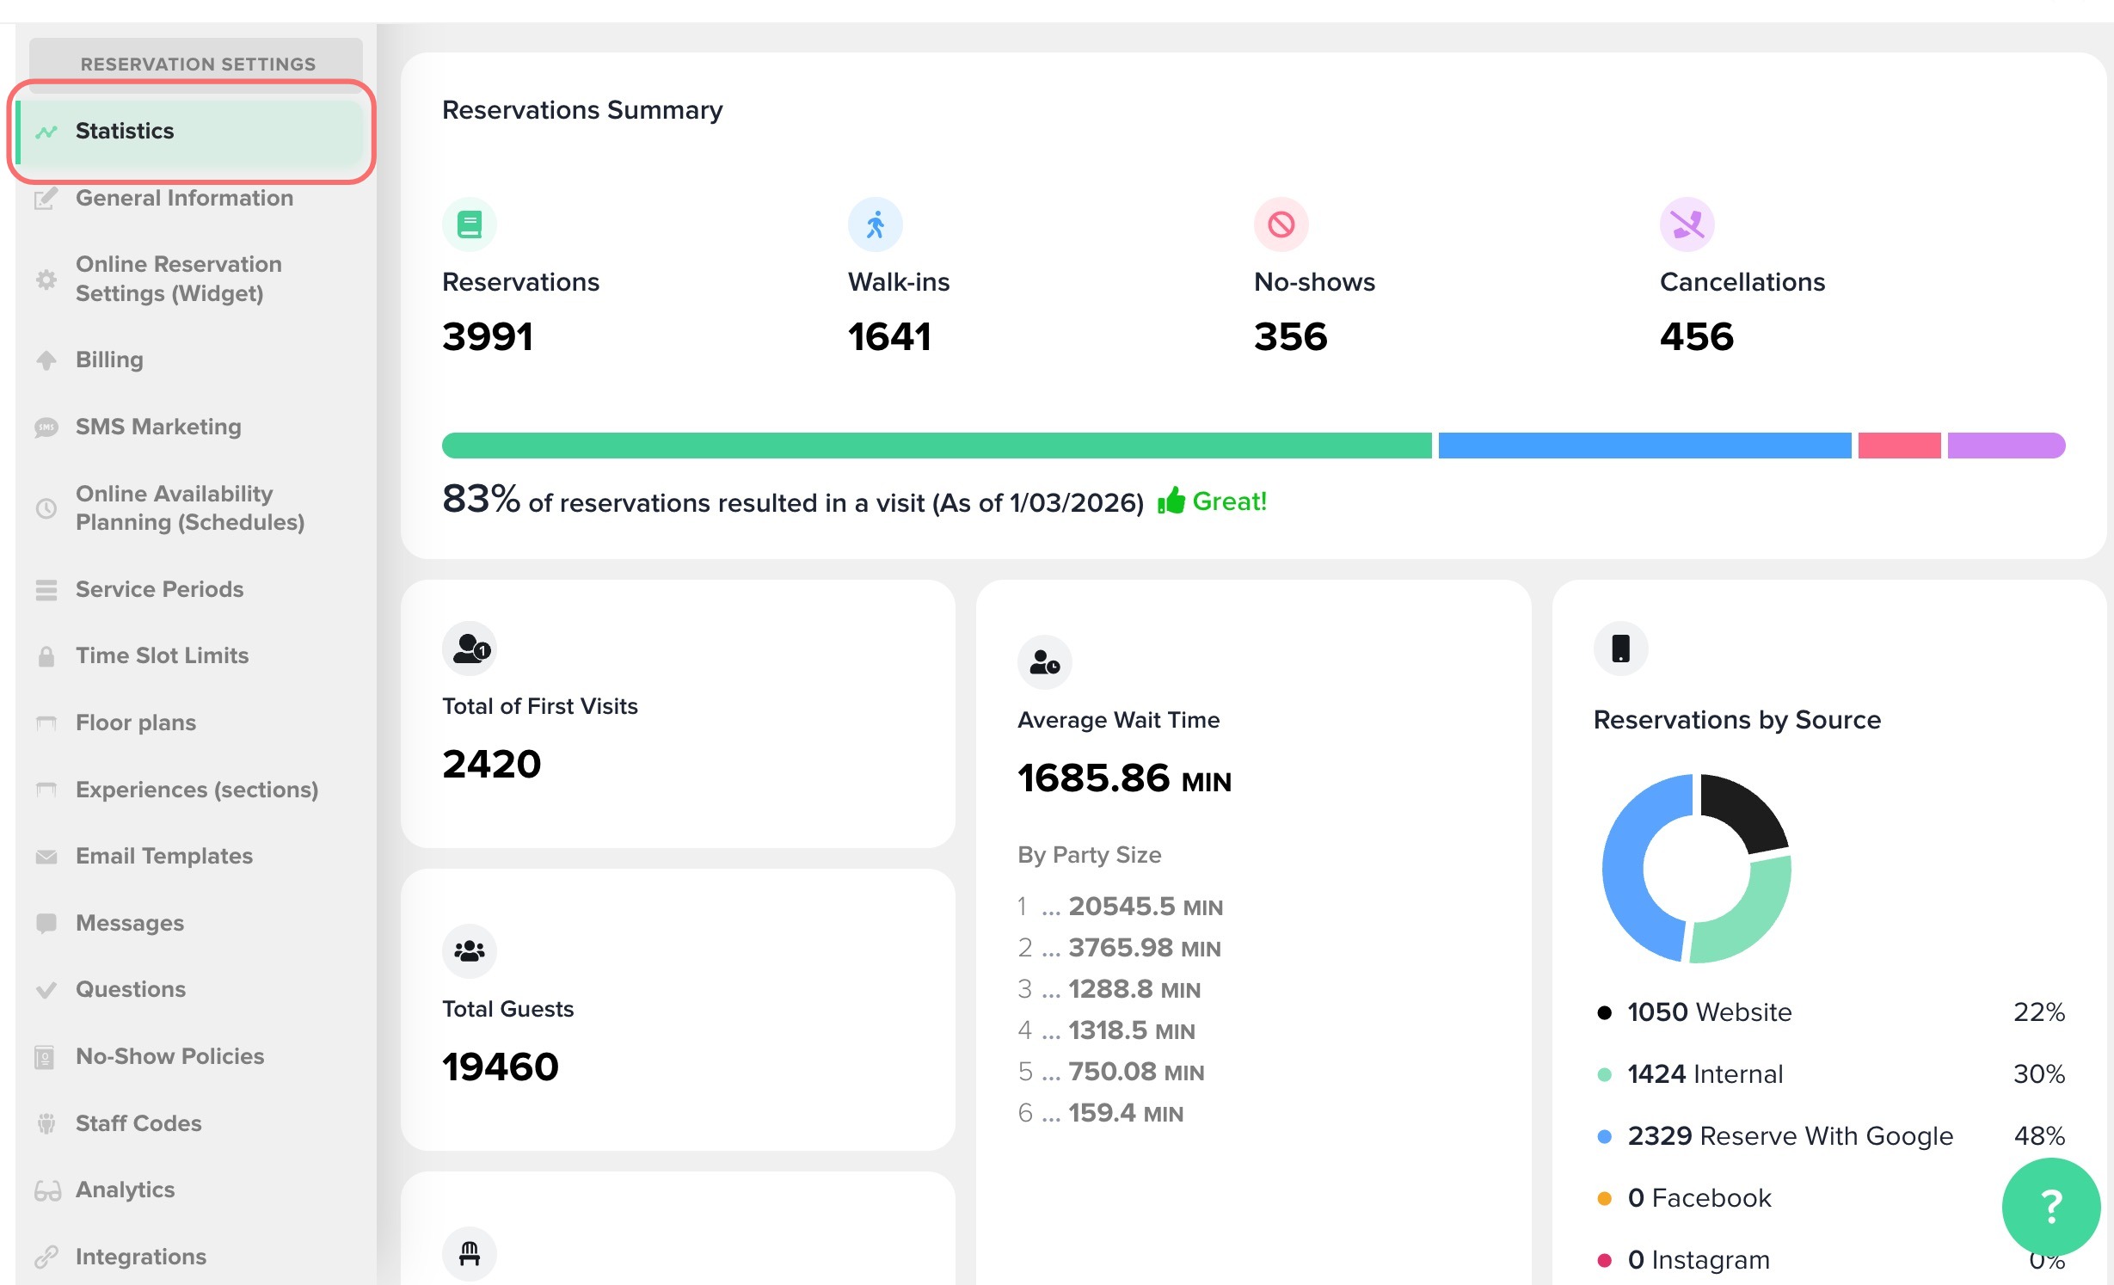
Task: Click the Reservations by Source phone icon
Action: click(x=1620, y=649)
